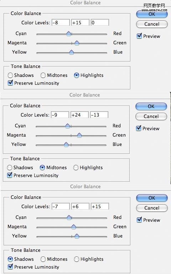This screenshot has height=274, width=171.
Task: Click the Color Levels field showing -7
Action: point(61,206)
